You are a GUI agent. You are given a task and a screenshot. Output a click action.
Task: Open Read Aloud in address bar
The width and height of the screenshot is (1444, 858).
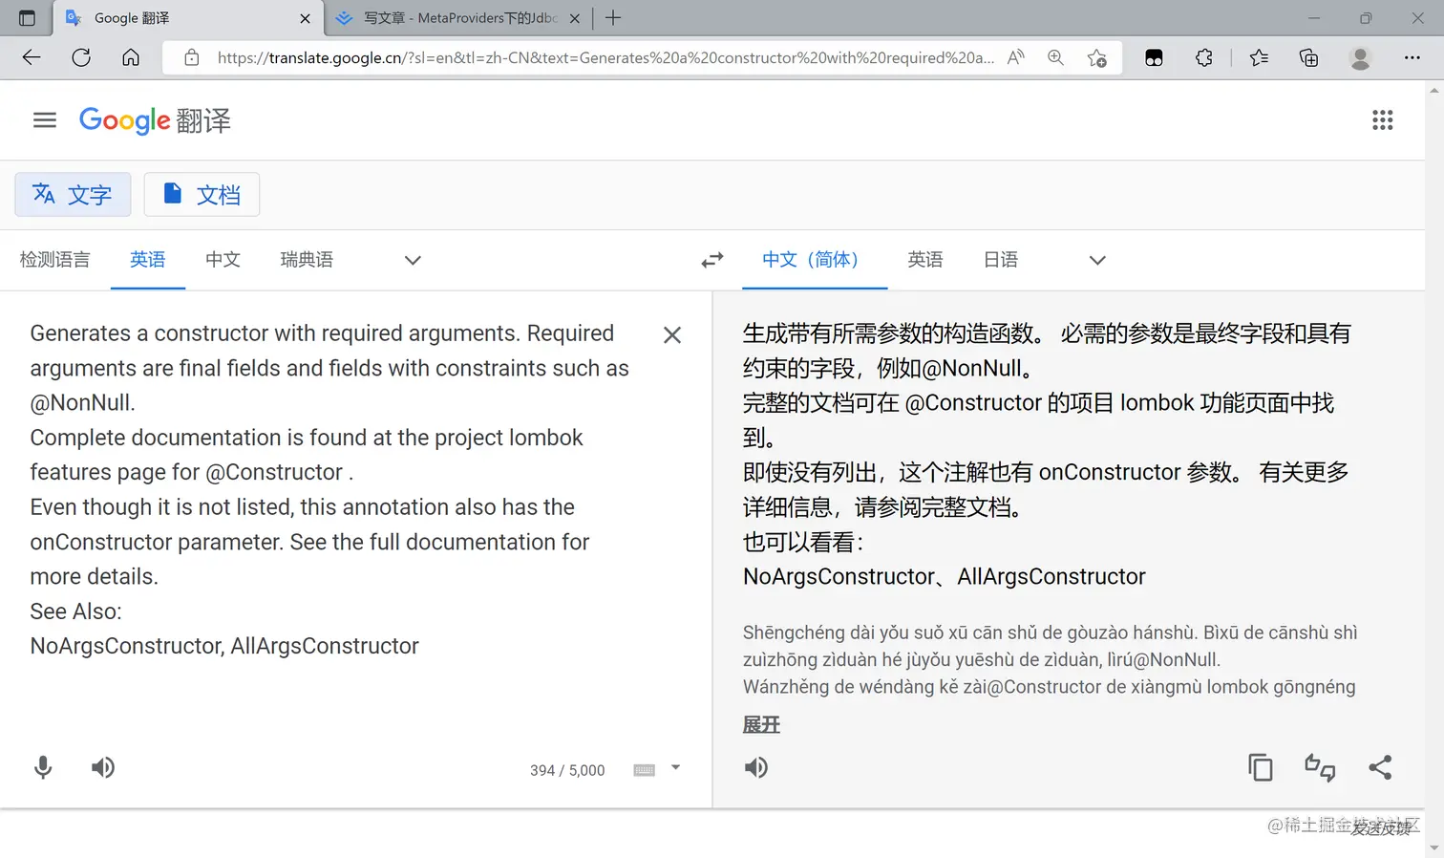coord(1016,57)
